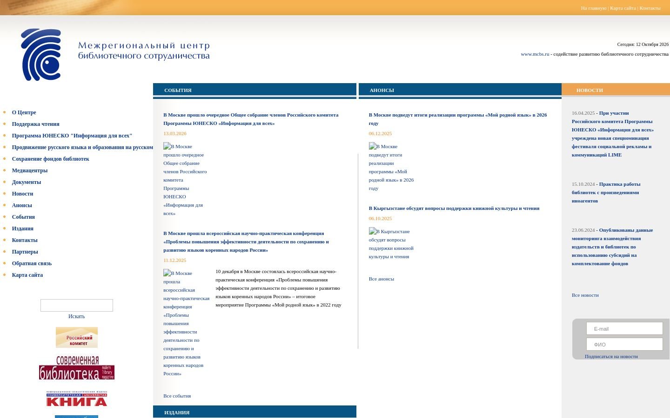Open the Современная библиотека magazine banner
670x418 pixels.
click(x=77, y=368)
